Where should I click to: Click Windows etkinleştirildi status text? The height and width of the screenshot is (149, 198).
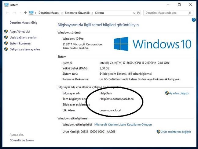pyautogui.click(x=77, y=124)
